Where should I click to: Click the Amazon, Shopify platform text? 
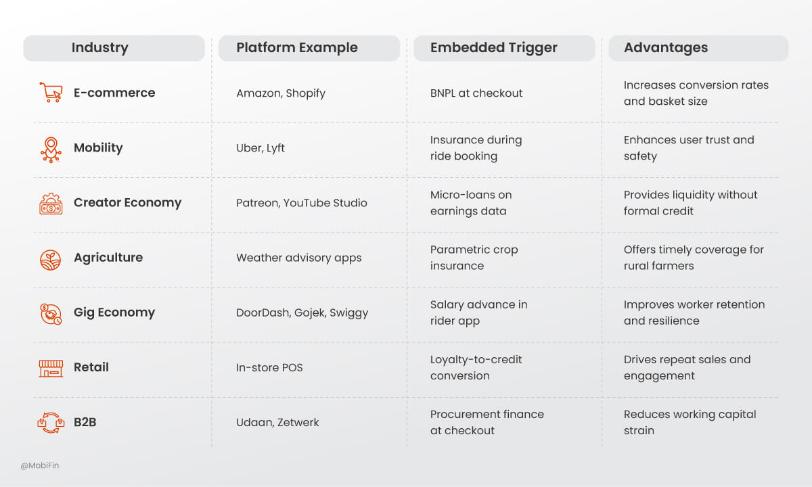[281, 93]
